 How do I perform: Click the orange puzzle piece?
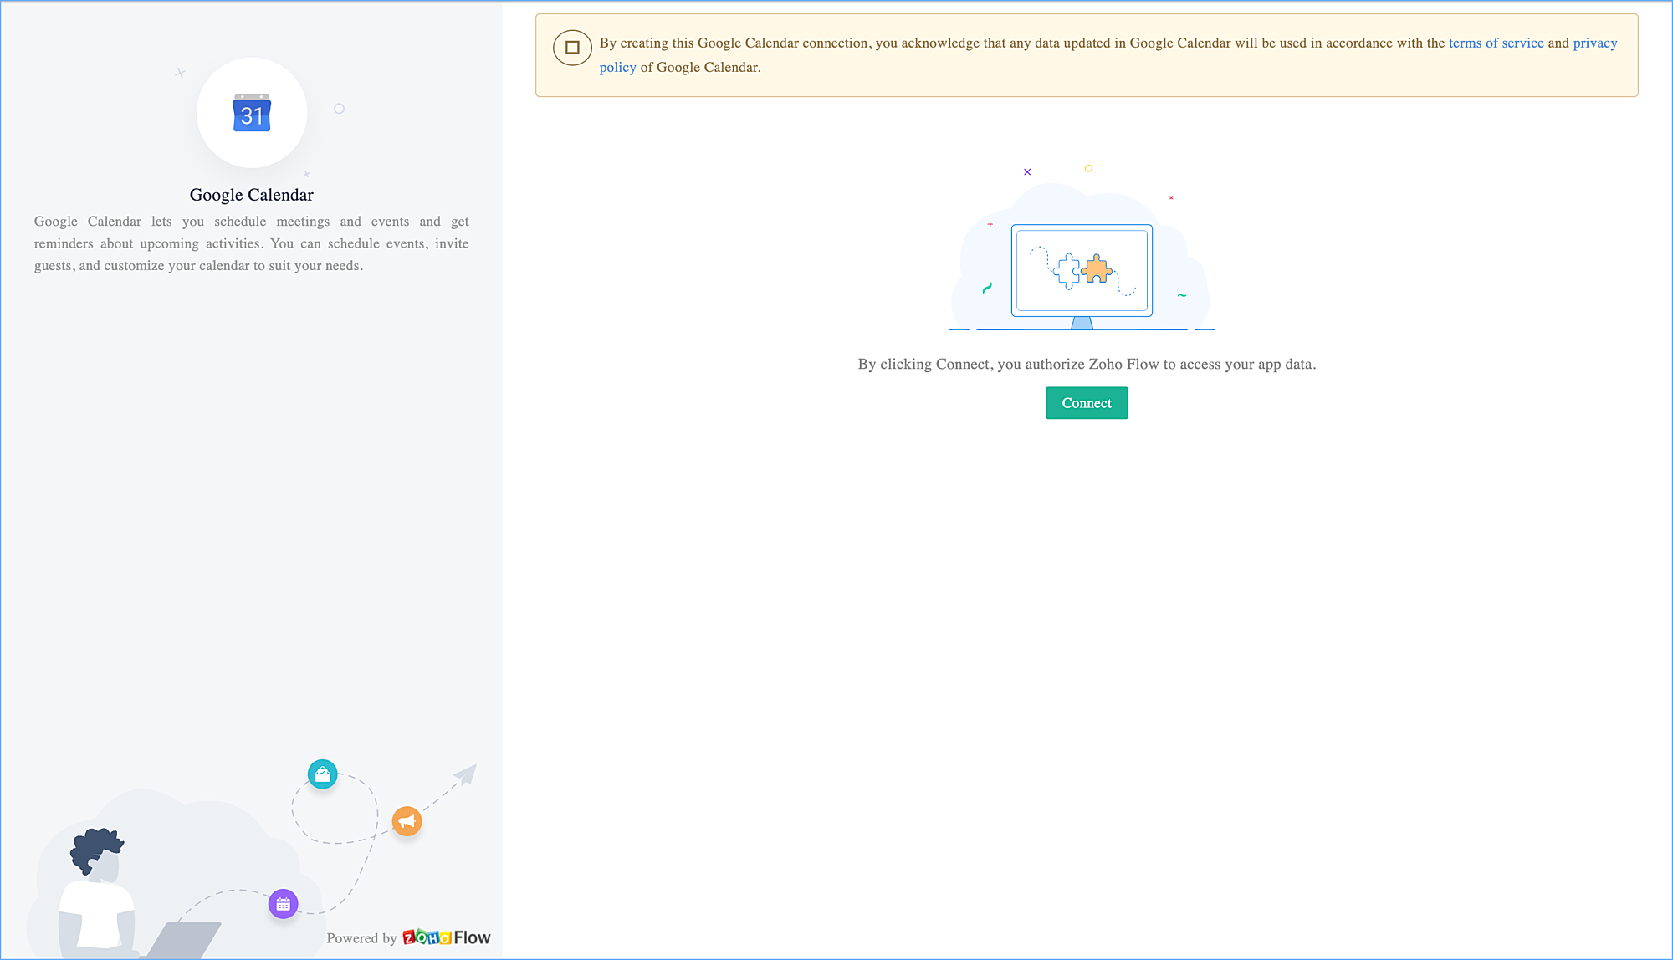1097,269
